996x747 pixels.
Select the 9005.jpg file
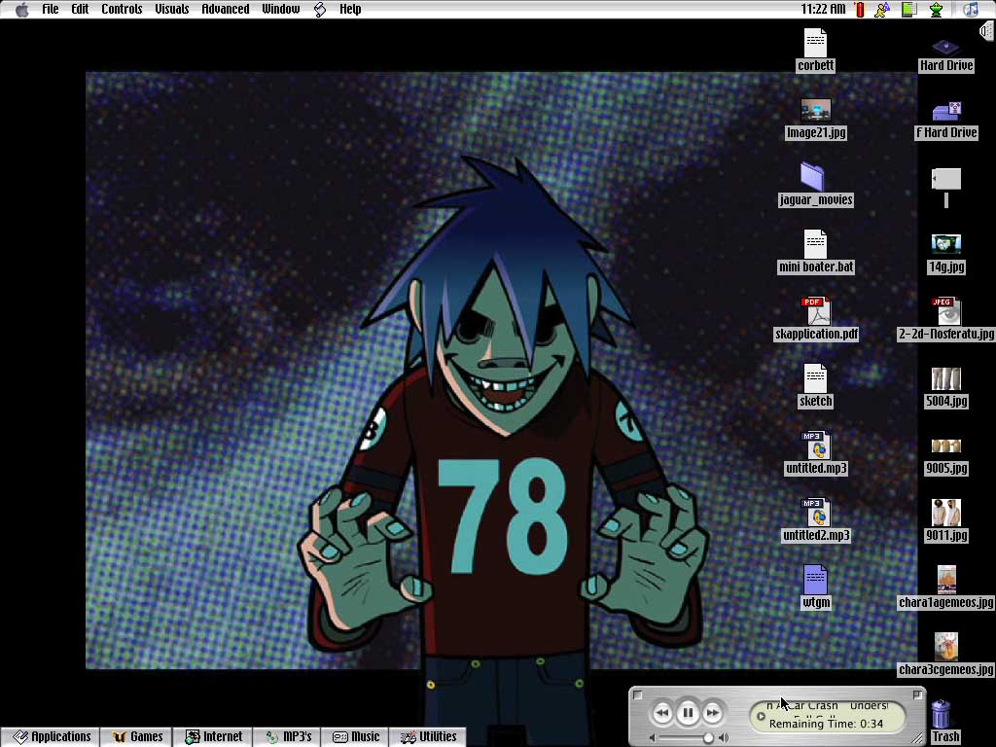click(945, 445)
